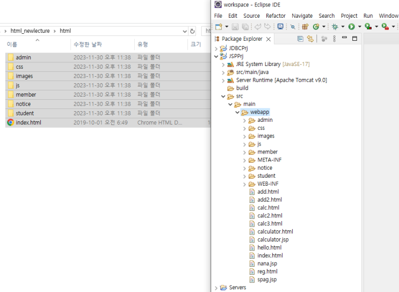The height and width of the screenshot is (292, 399).
Task: Click Collapse All in Package Explorer
Action: click(300, 39)
